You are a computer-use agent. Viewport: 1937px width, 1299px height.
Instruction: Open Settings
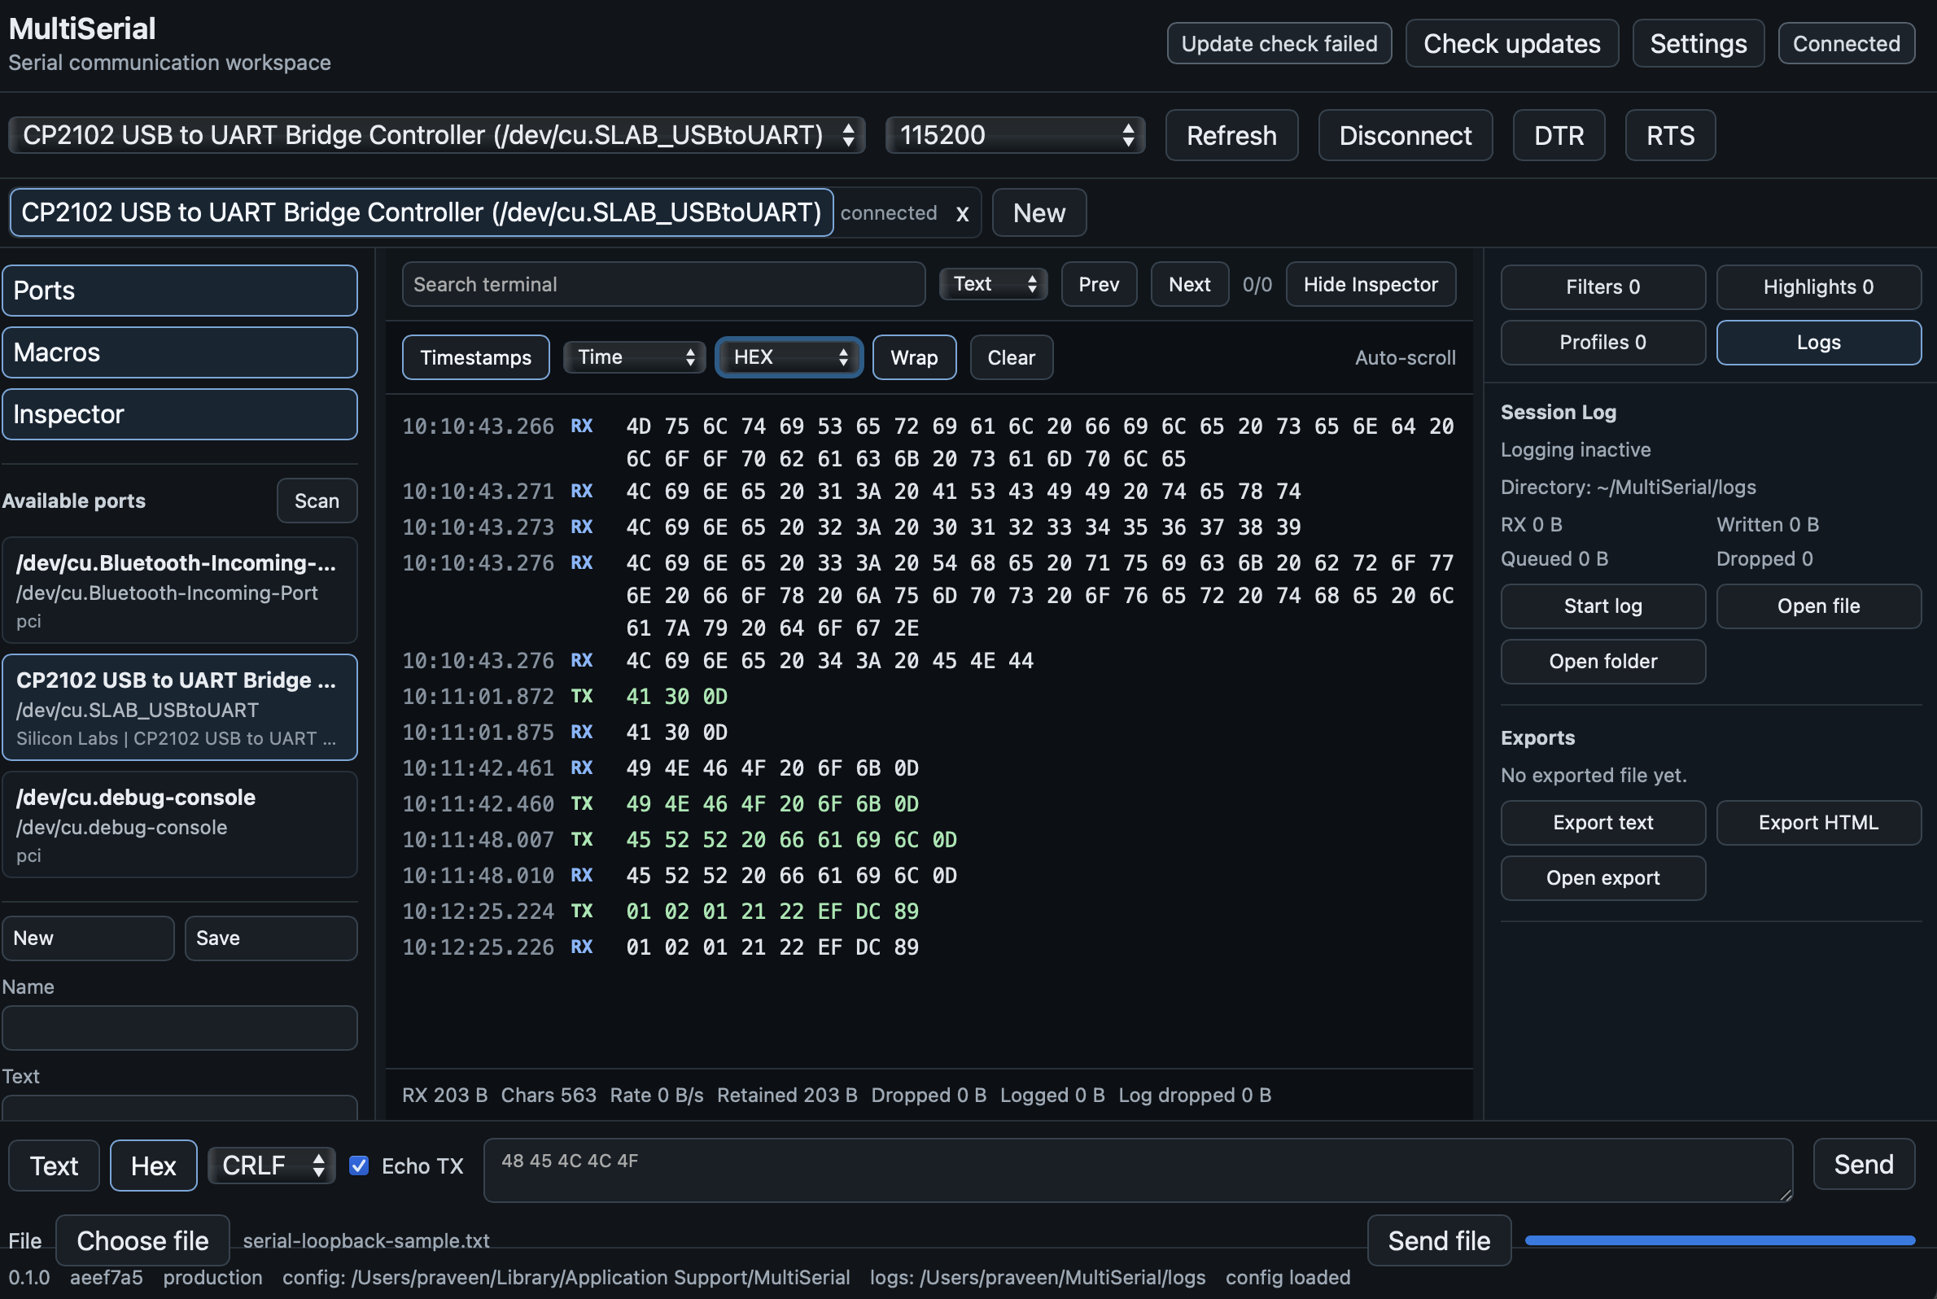[x=1698, y=43]
